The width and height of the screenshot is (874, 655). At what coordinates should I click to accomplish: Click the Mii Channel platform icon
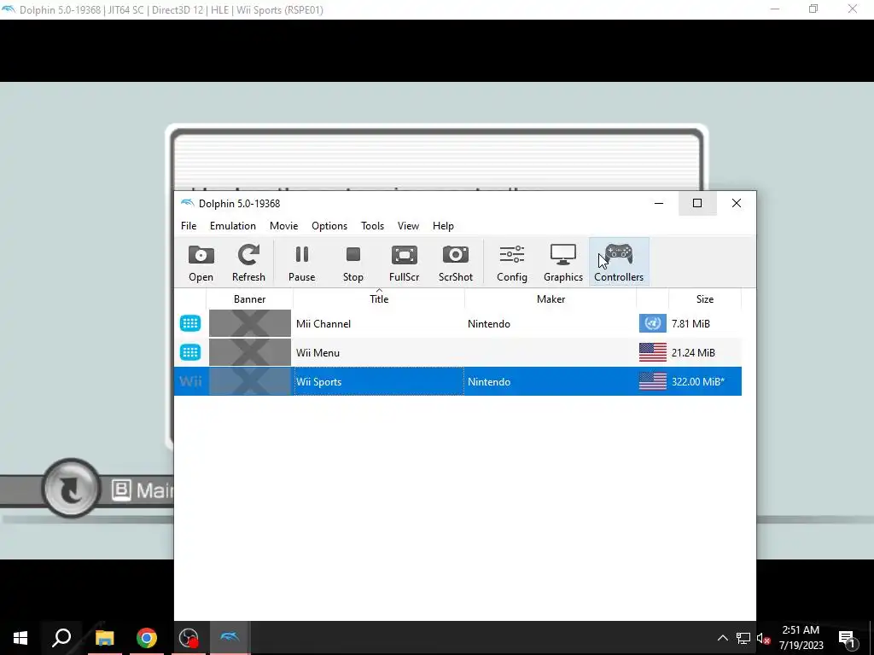(x=190, y=323)
